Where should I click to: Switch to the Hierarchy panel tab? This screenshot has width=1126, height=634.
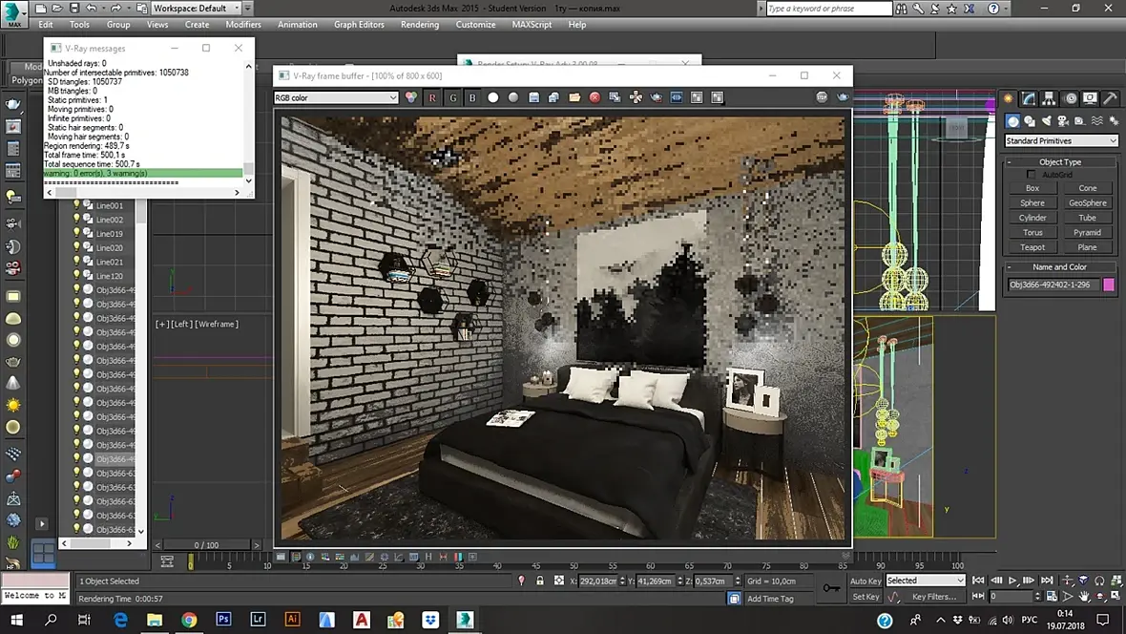click(x=1049, y=98)
